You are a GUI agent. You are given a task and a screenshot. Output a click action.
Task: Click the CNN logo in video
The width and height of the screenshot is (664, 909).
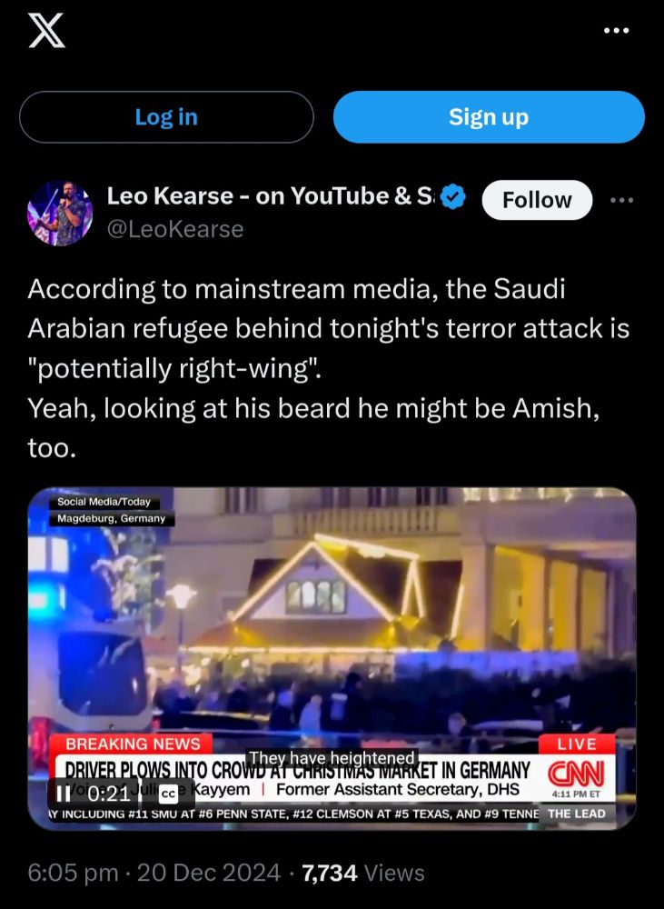[x=576, y=774]
